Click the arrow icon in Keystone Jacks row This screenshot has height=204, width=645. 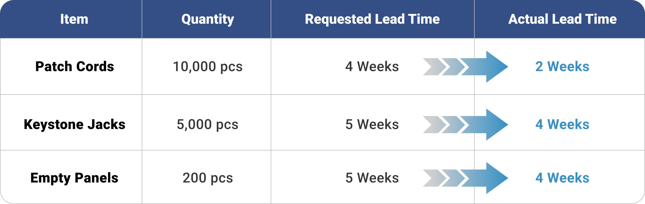pyautogui.click(x=466, y=125)
